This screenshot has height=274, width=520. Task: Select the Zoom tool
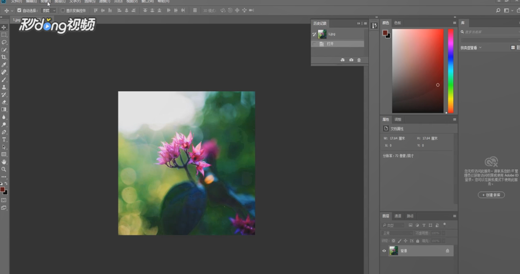pyautogui.click(x=4, y=170)
